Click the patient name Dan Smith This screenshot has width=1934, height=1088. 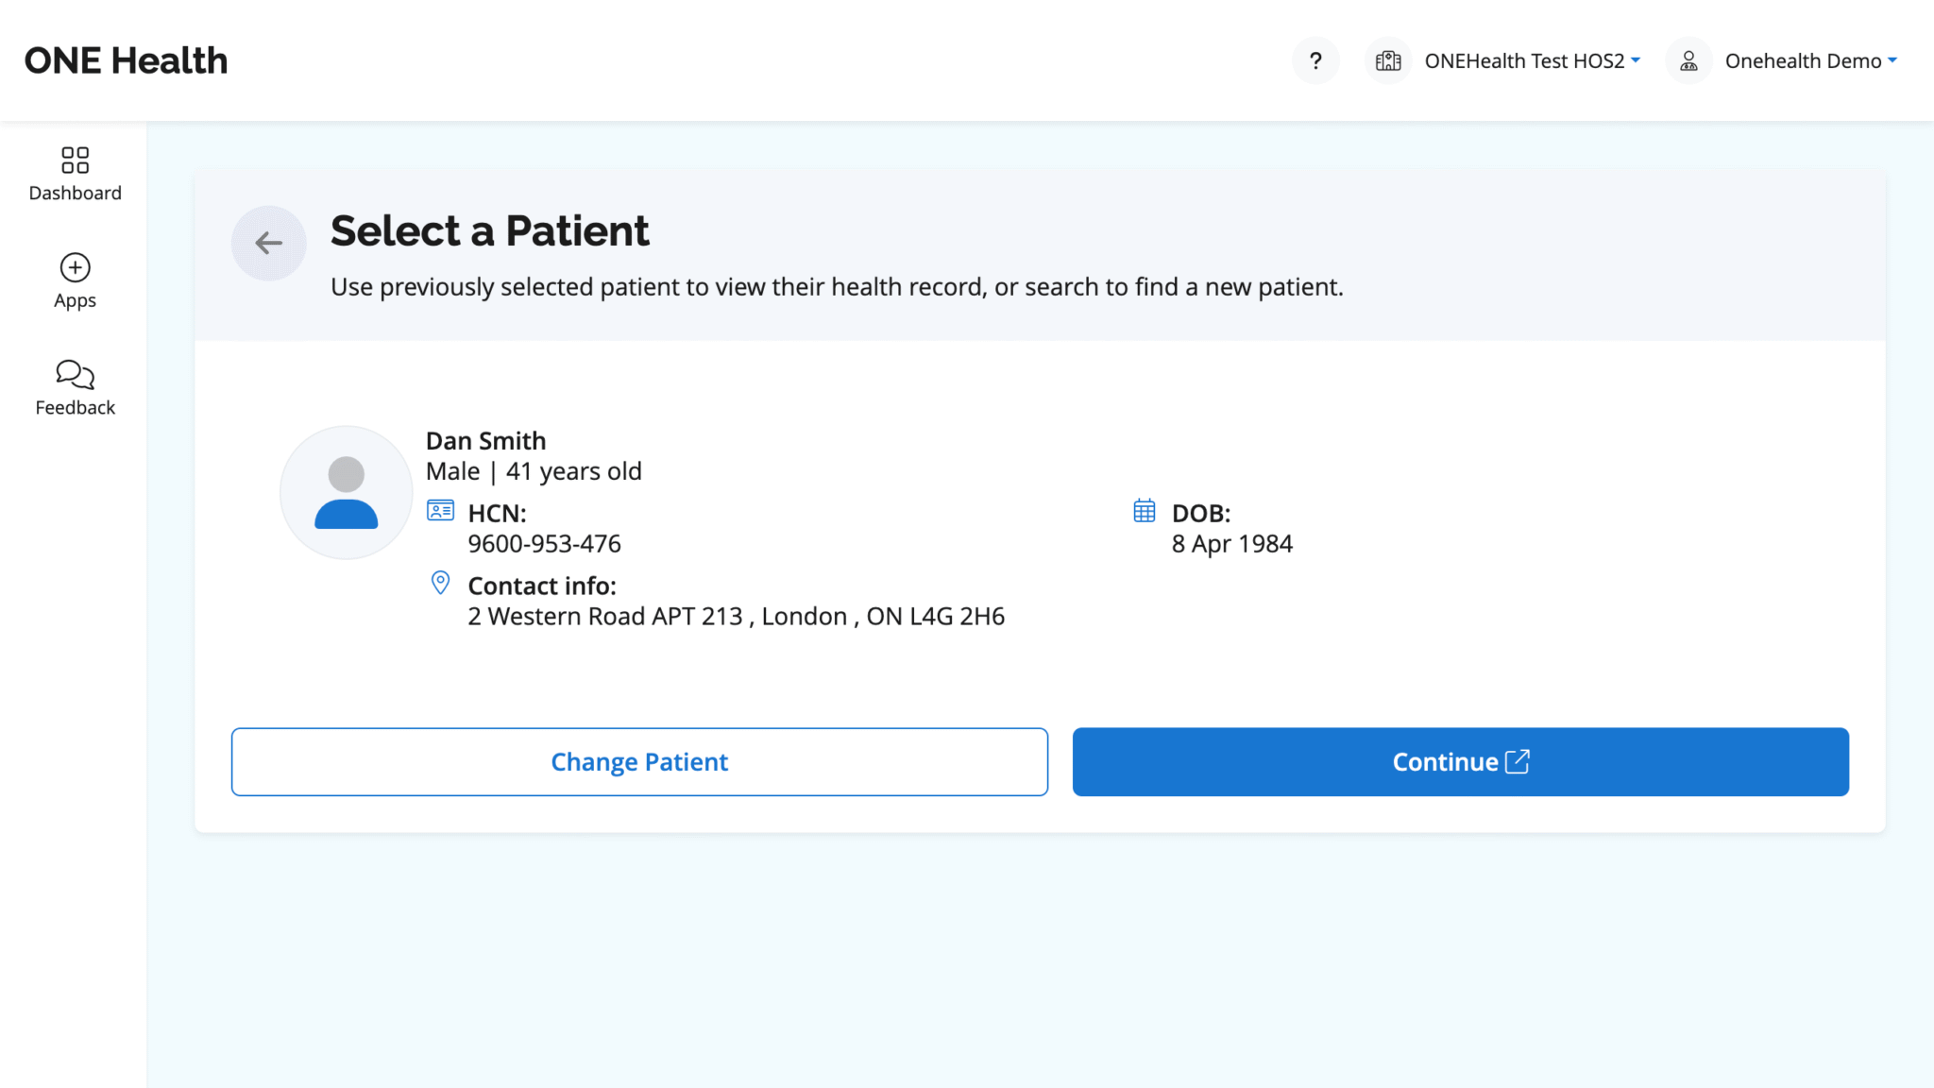pos(485,441)
